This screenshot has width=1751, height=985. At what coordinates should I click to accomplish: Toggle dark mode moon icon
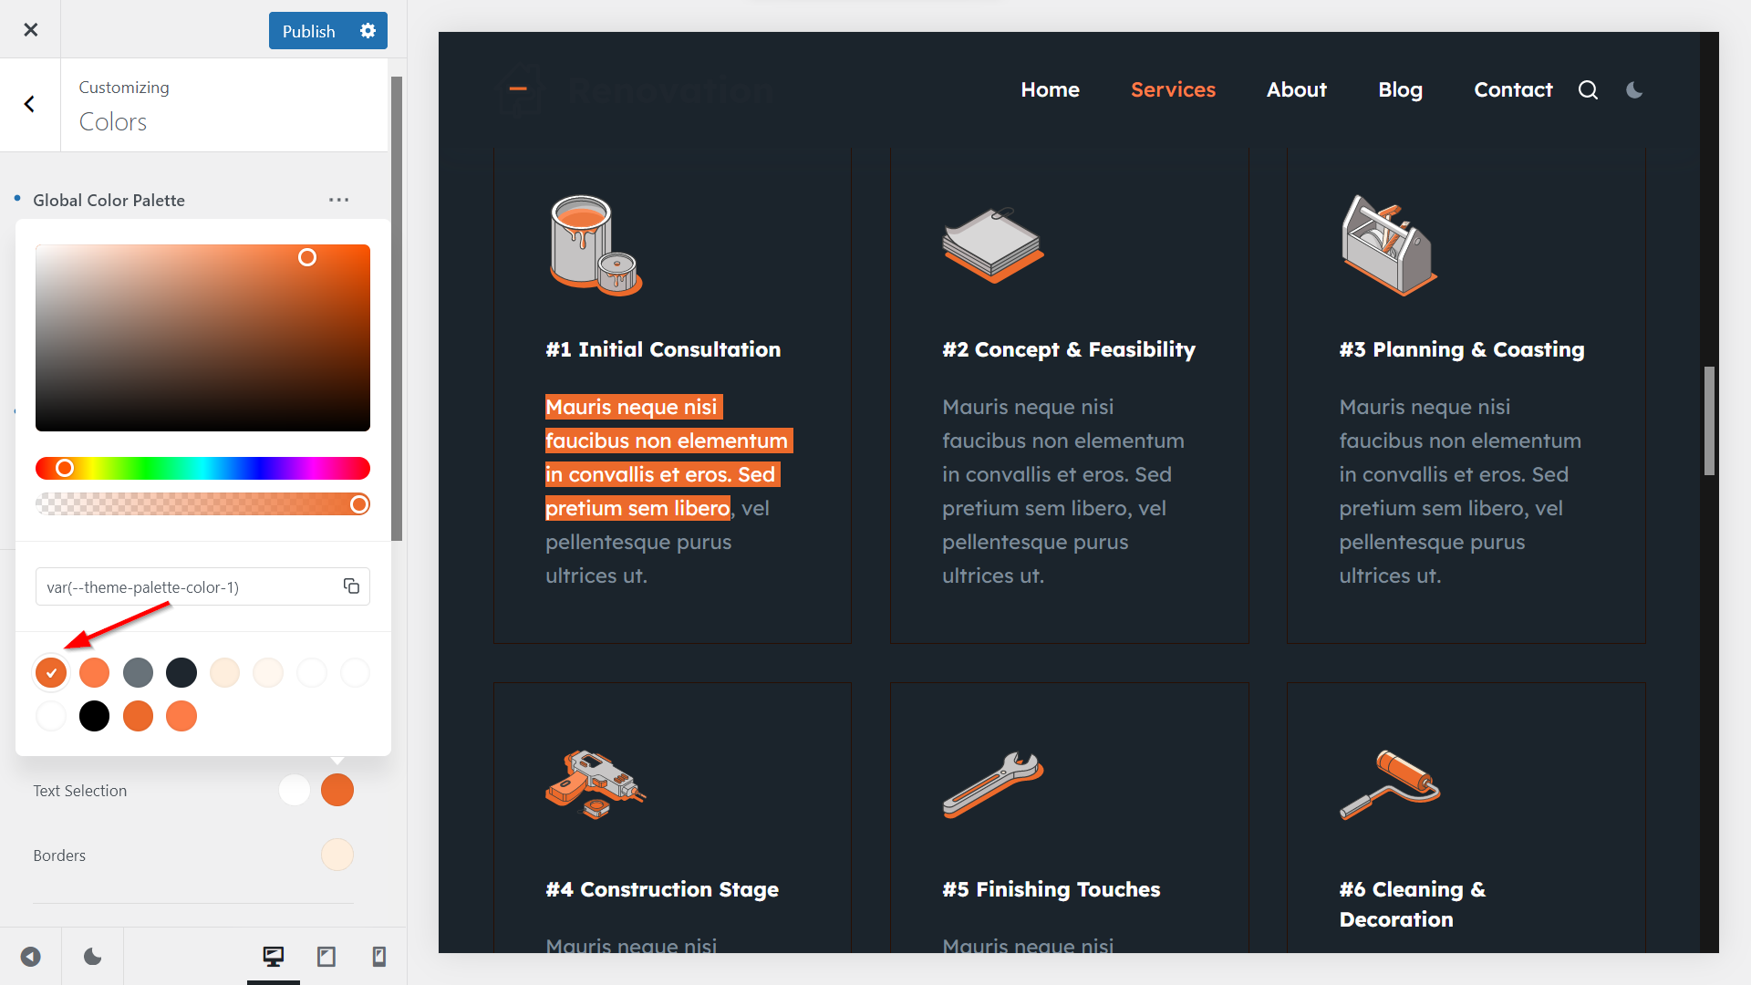(x=1634, y=89)
